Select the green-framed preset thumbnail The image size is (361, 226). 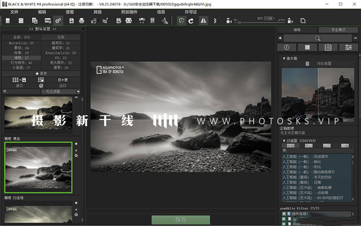tap(38, 167)
